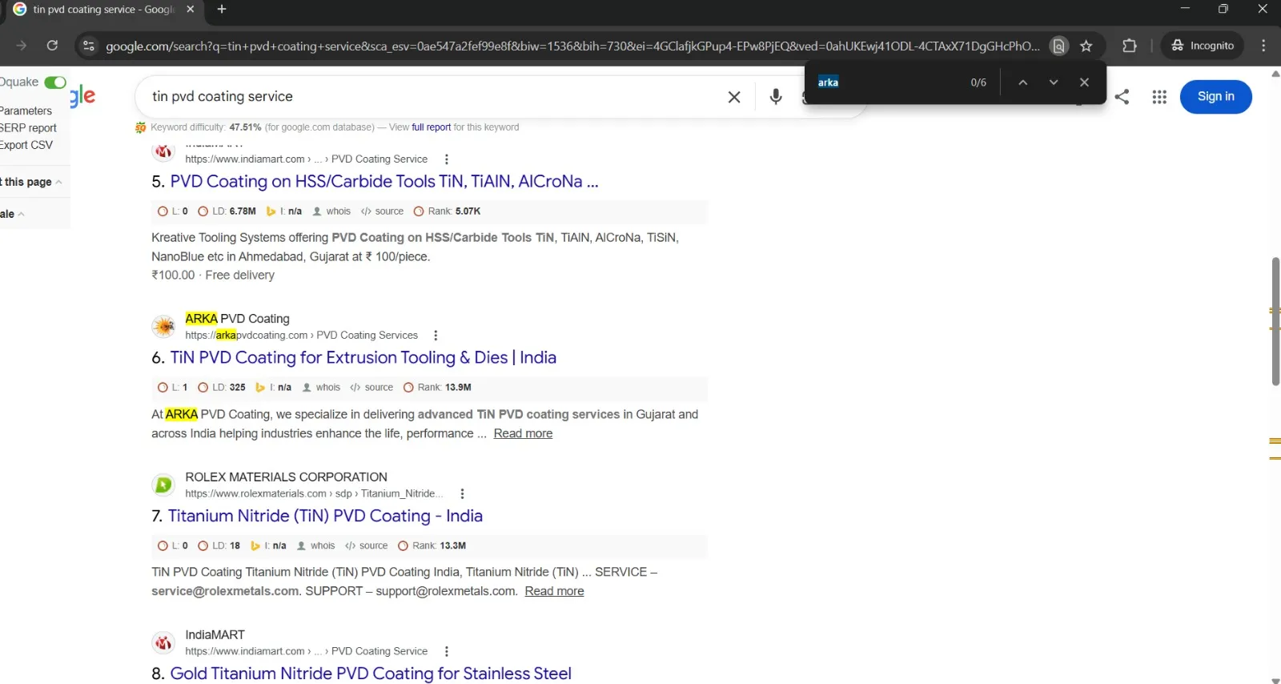
Task: Open the Google apps grid icon
Action: (x=1159, y=97)
